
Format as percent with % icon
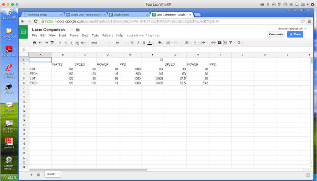click(65, 42)
